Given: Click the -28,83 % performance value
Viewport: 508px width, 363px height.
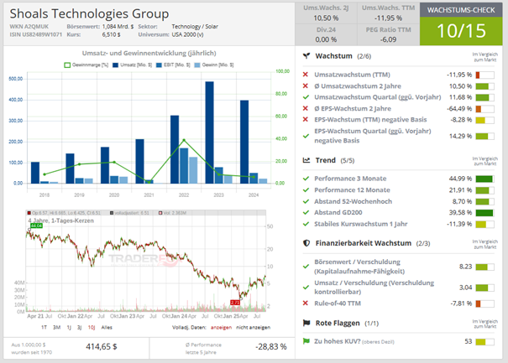Looking at the screenshot, I should pos(271,346).
